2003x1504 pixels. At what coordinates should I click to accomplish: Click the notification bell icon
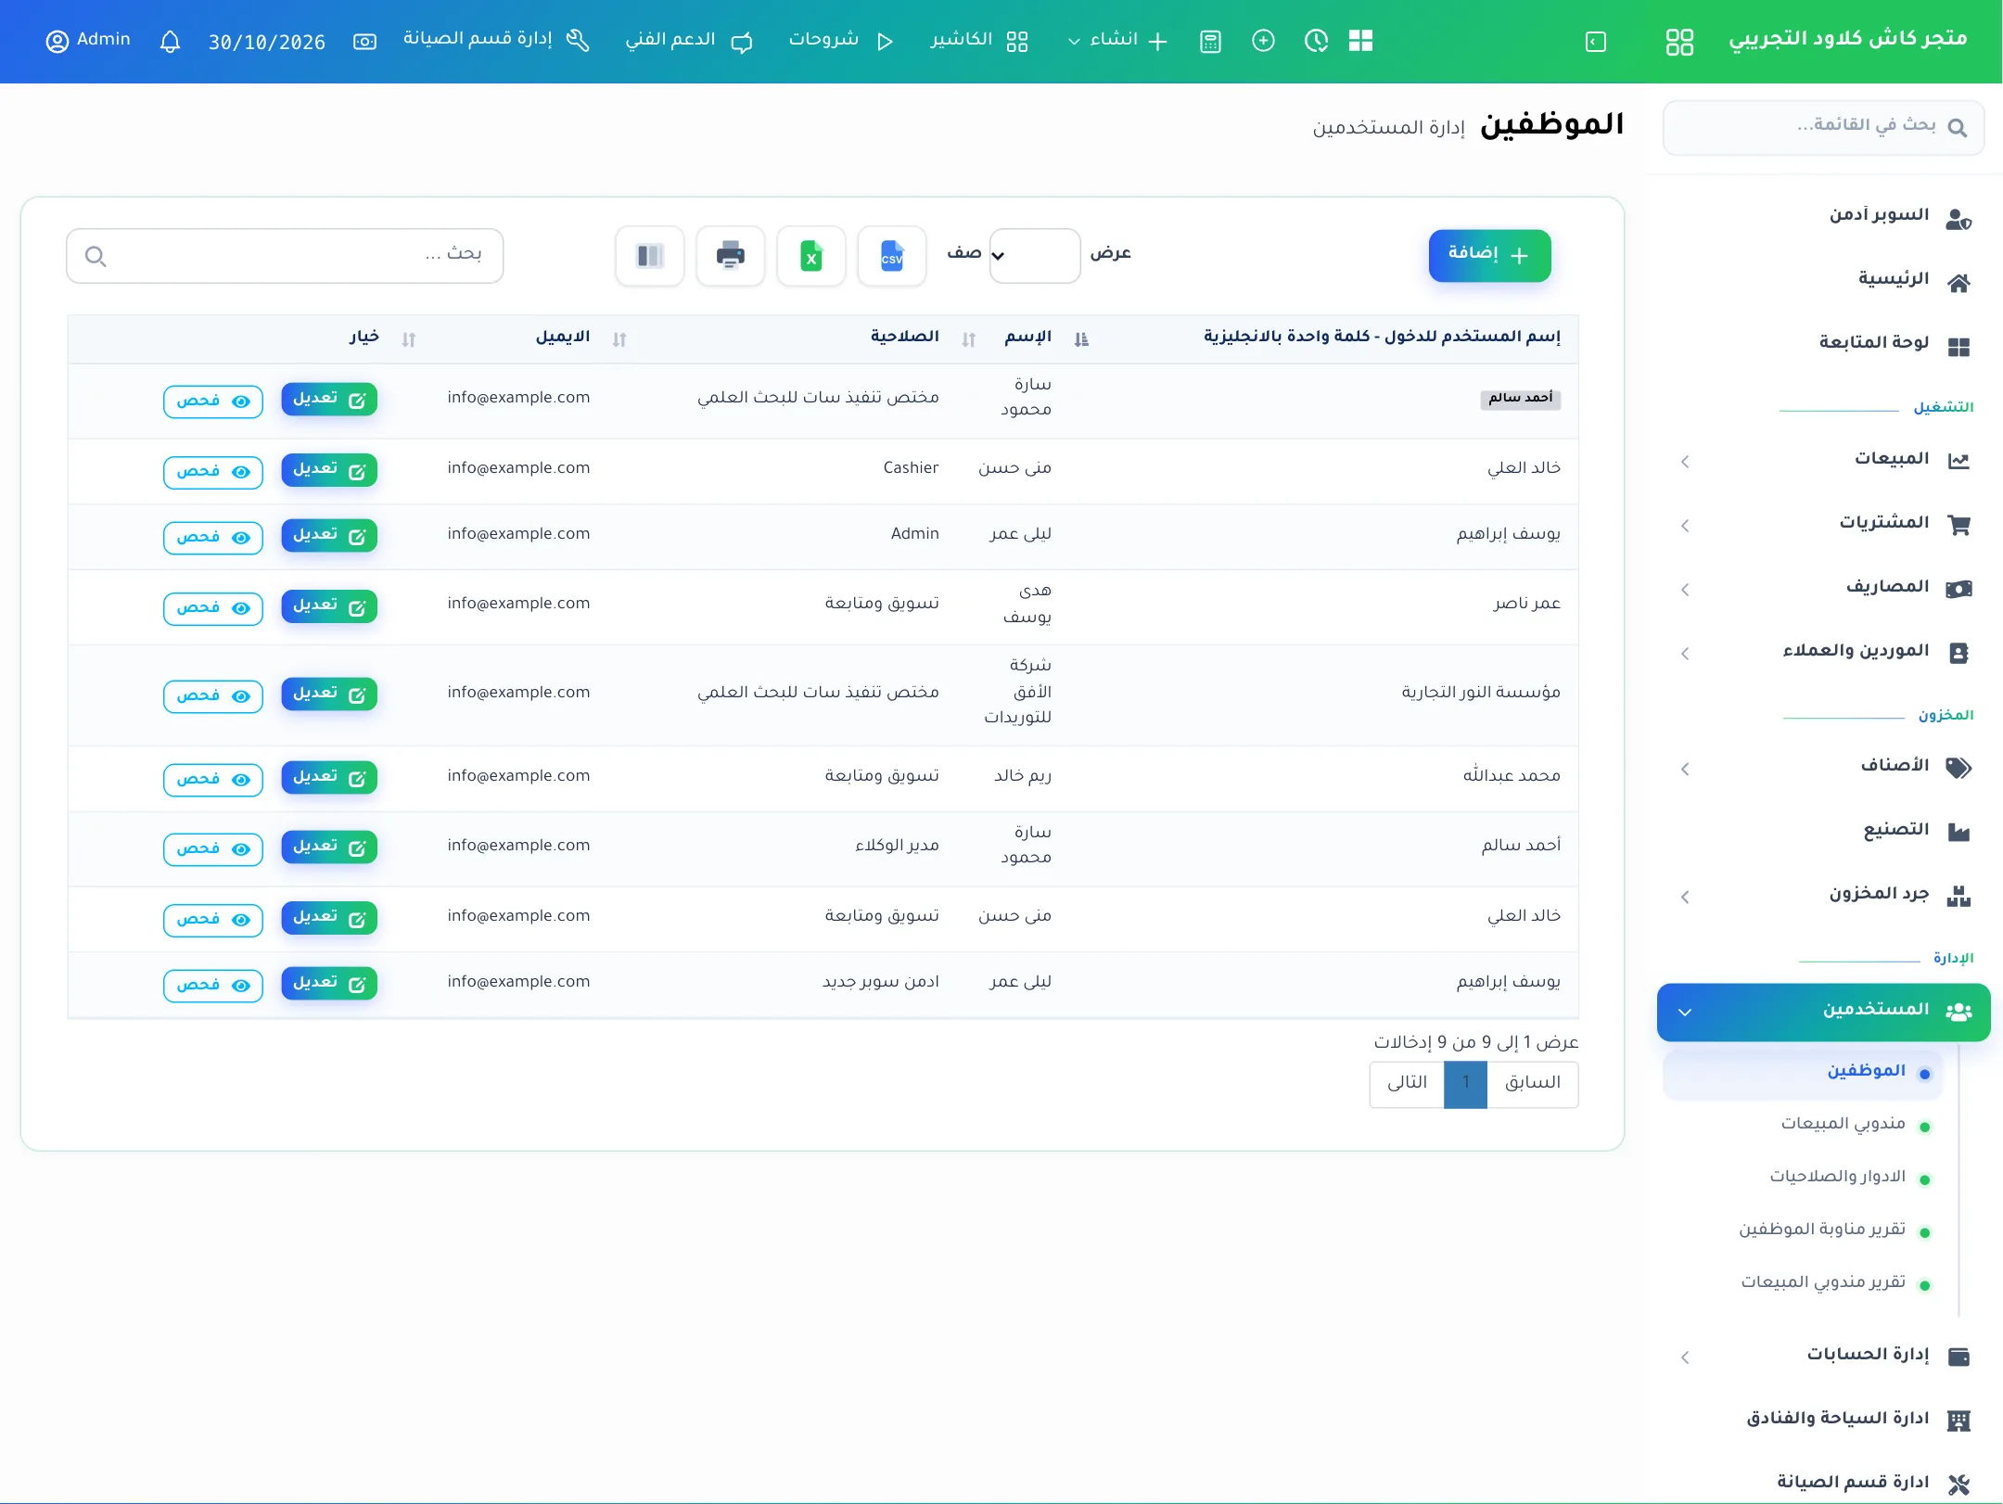coord(170,42)
